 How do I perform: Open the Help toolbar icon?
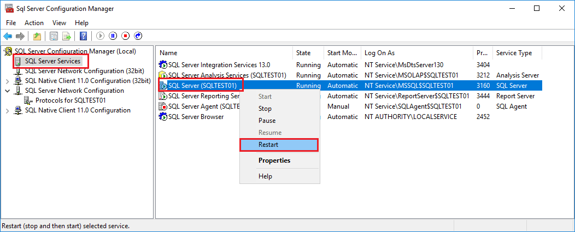84,36
